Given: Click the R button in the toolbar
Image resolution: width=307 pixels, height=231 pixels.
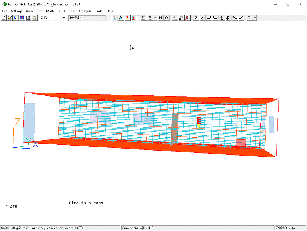Looking at the screenshot, I should (250, 18).
